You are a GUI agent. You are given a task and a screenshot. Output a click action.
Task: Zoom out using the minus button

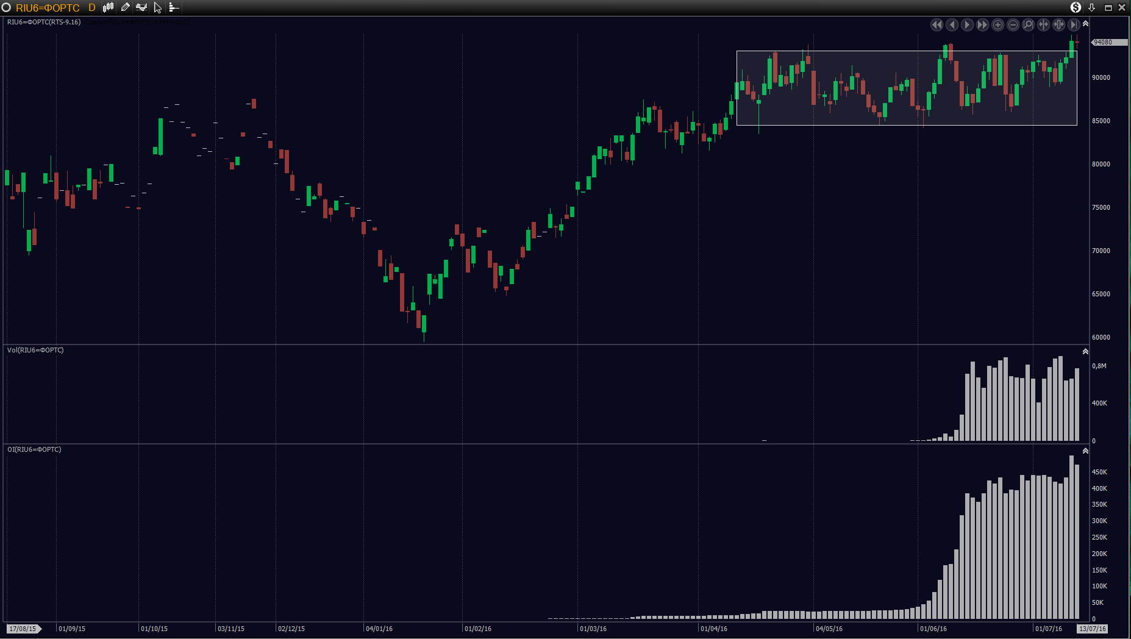(1013, 25)
